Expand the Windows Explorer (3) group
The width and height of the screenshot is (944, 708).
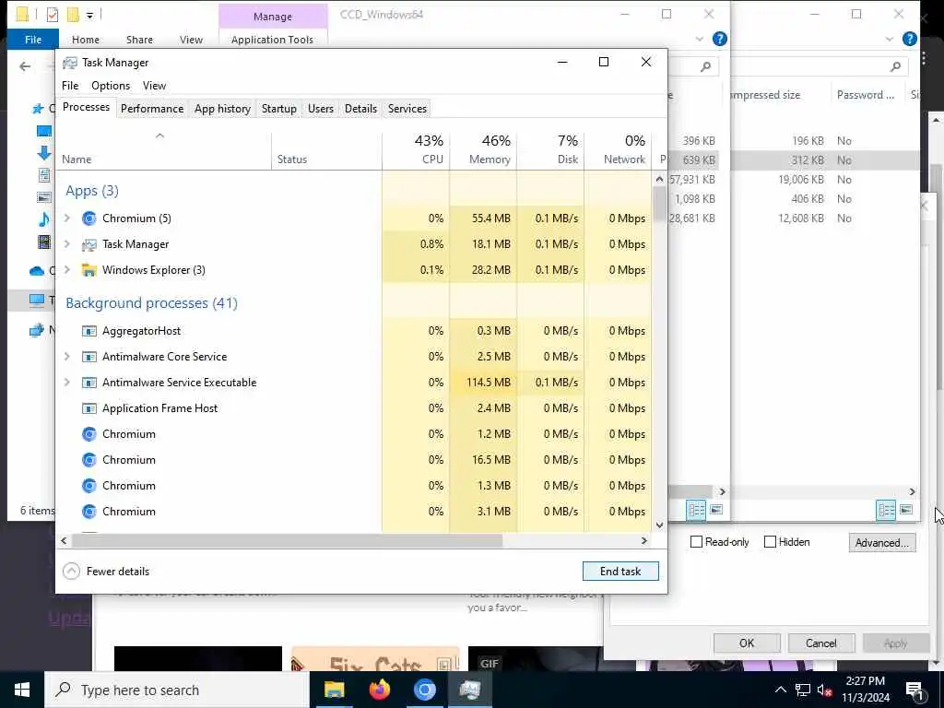point(67,270)
